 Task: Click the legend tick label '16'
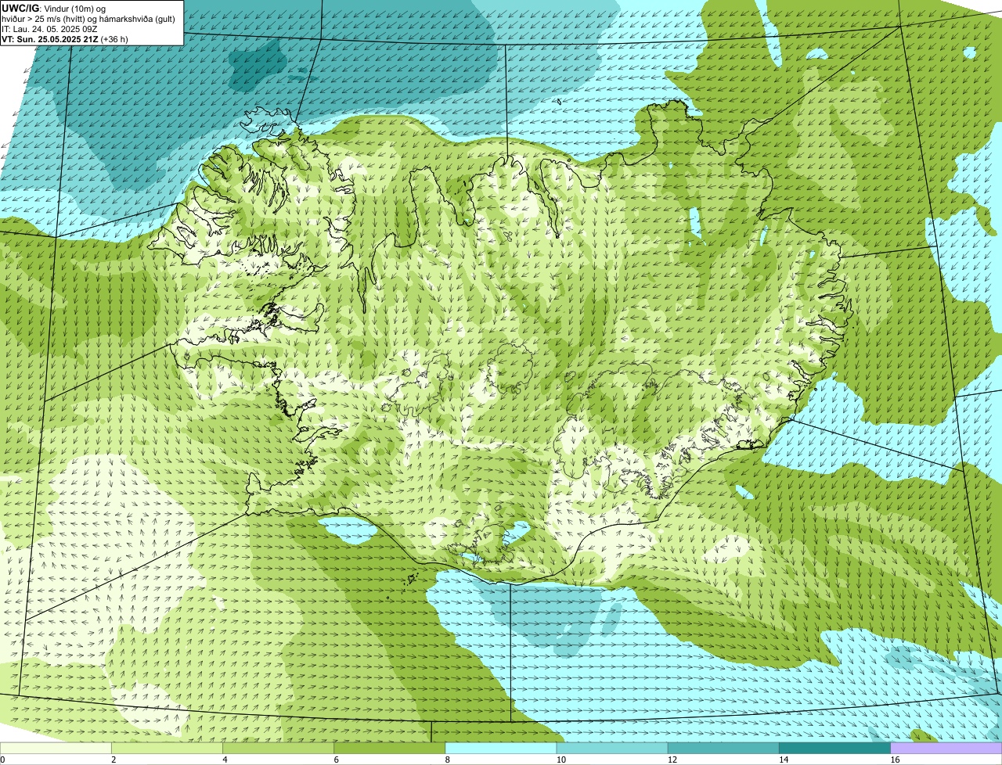tap(895, 760)
